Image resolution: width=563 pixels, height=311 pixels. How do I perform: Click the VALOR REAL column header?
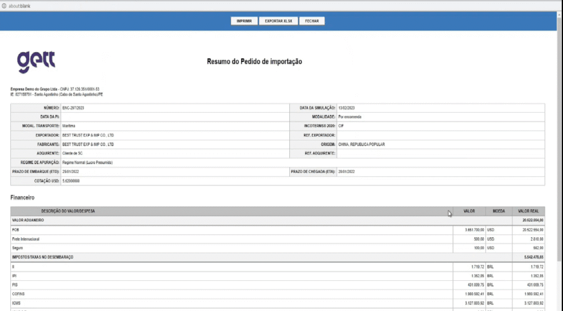click(528, 211)
